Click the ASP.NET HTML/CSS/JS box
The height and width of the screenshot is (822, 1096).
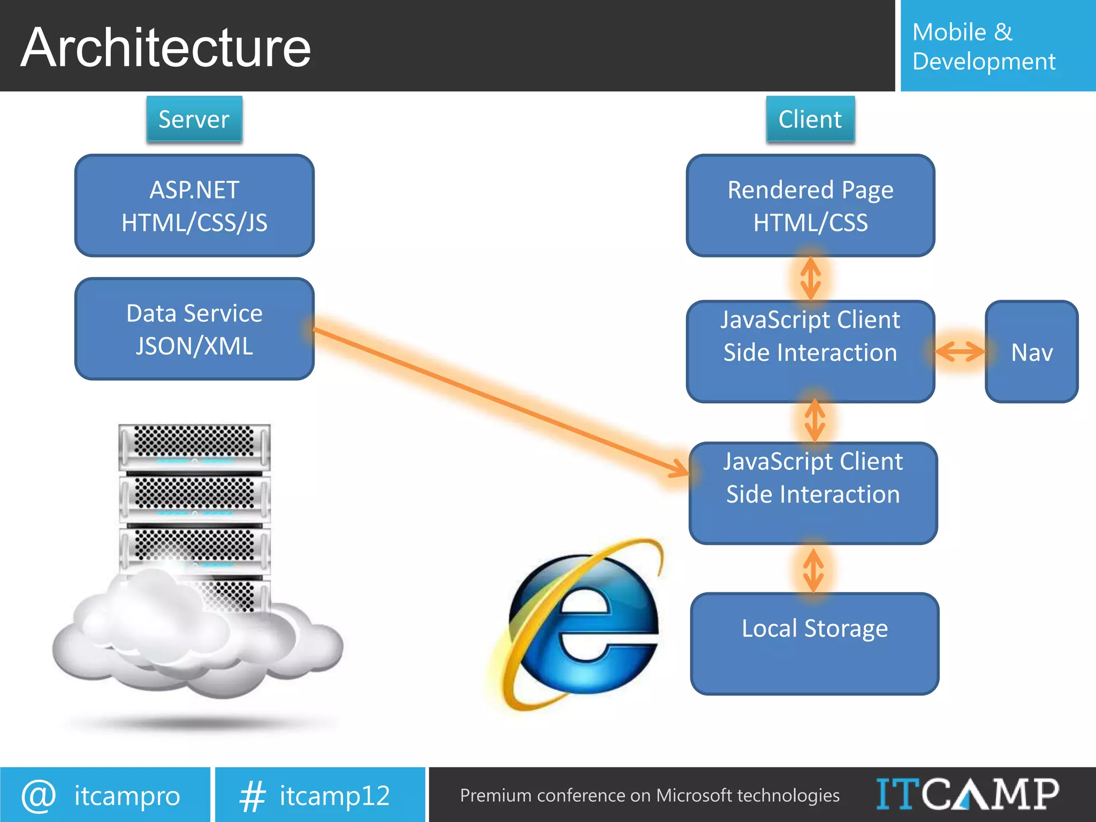click(x=194, y=206)
